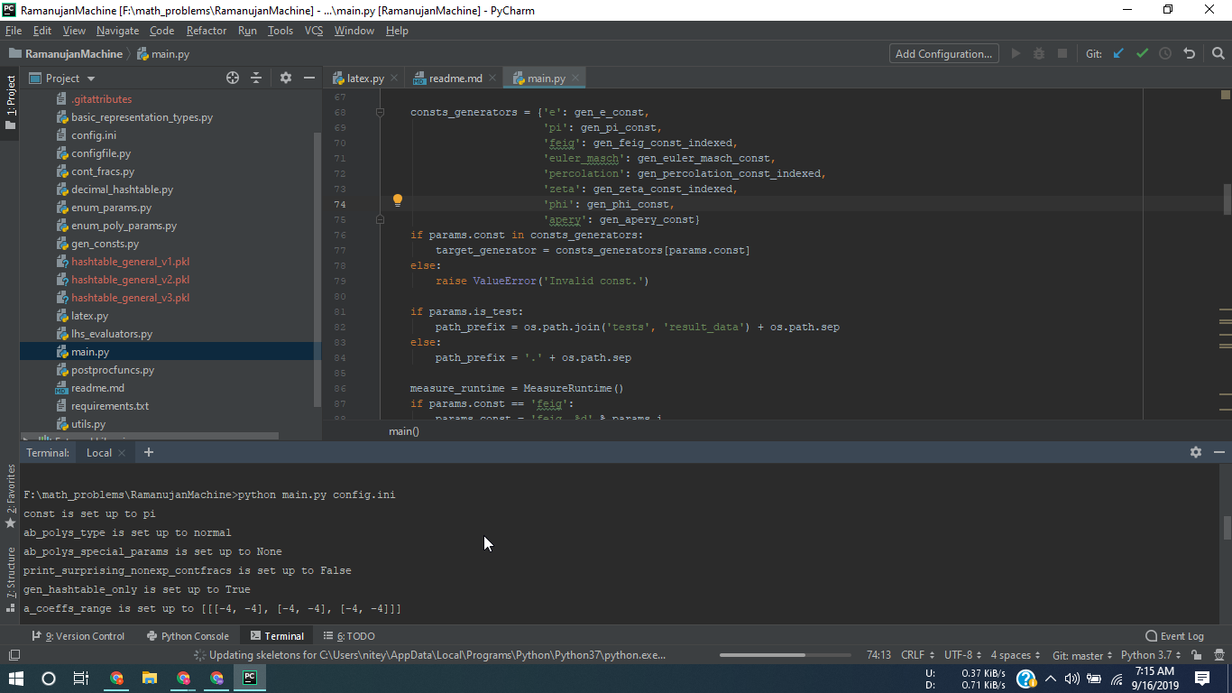Open the UTF-8 file encoding selector
Viewport: 1232px width, 693px height.
coord(957,655)
